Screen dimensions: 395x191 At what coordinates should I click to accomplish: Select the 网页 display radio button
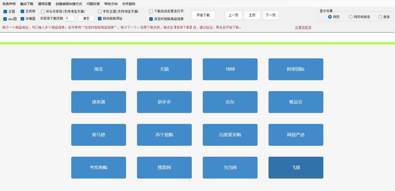(x=330, y=17)
